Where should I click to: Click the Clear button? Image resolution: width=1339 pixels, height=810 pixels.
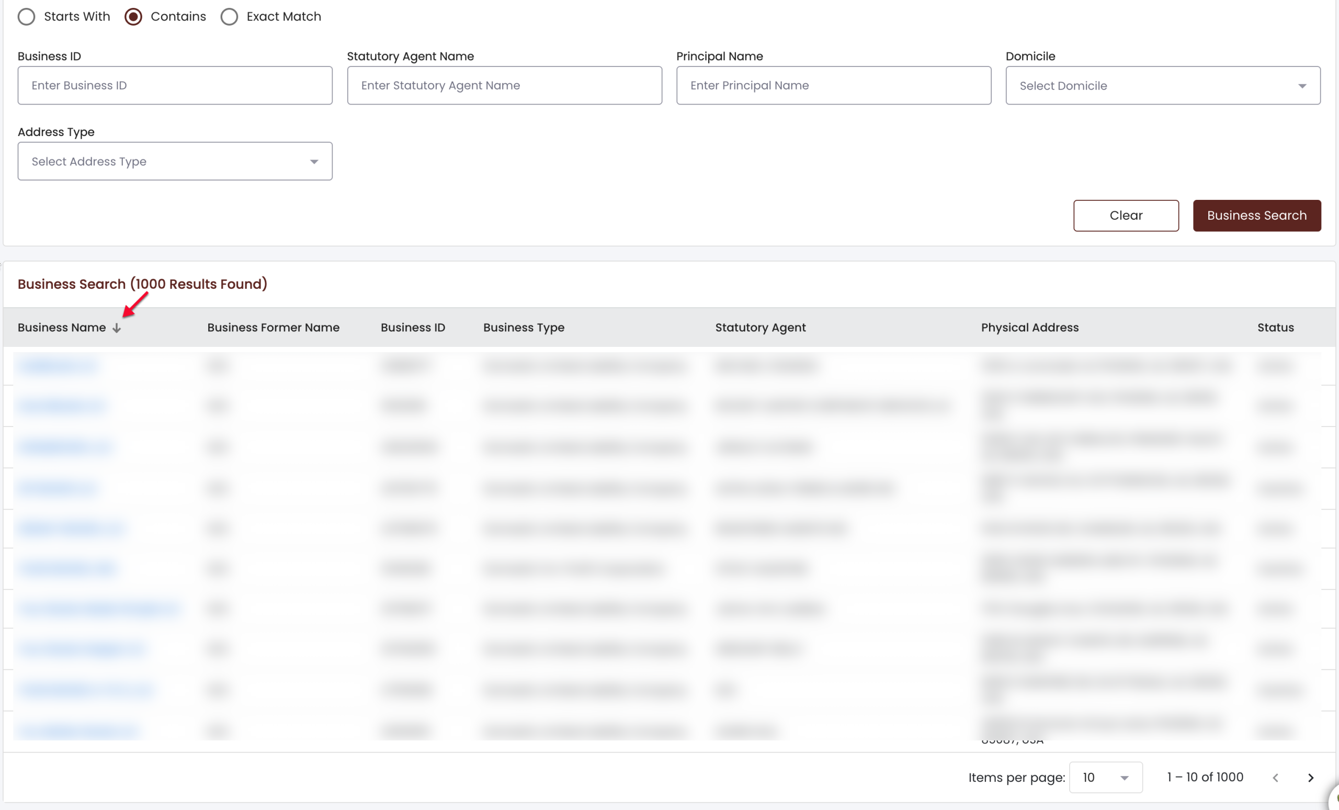[x=1126, y=216]
